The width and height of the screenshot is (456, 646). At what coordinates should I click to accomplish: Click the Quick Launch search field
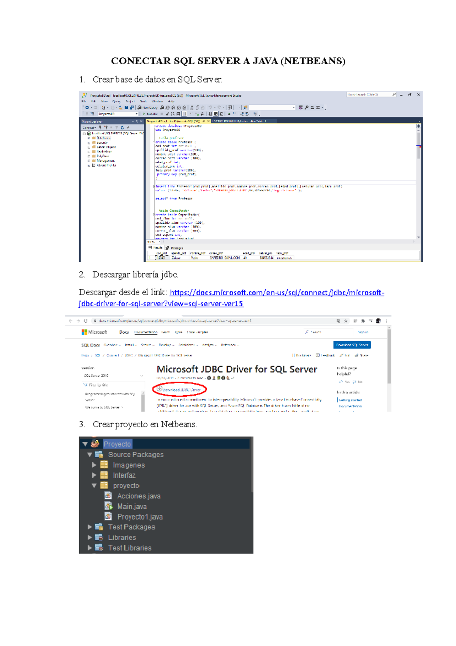point(369,94)
